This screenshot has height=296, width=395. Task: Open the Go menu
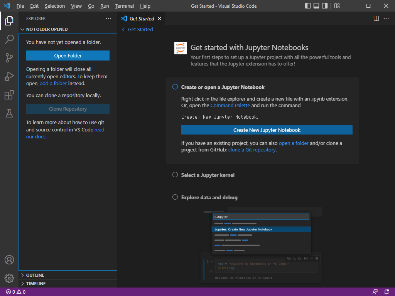91,6
